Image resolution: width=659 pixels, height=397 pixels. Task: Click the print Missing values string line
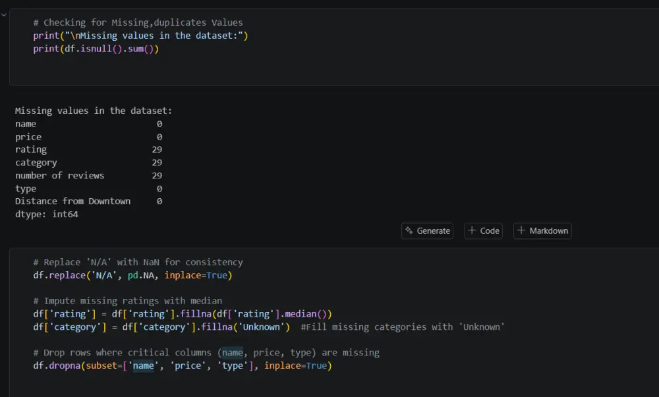pos(140,36)
